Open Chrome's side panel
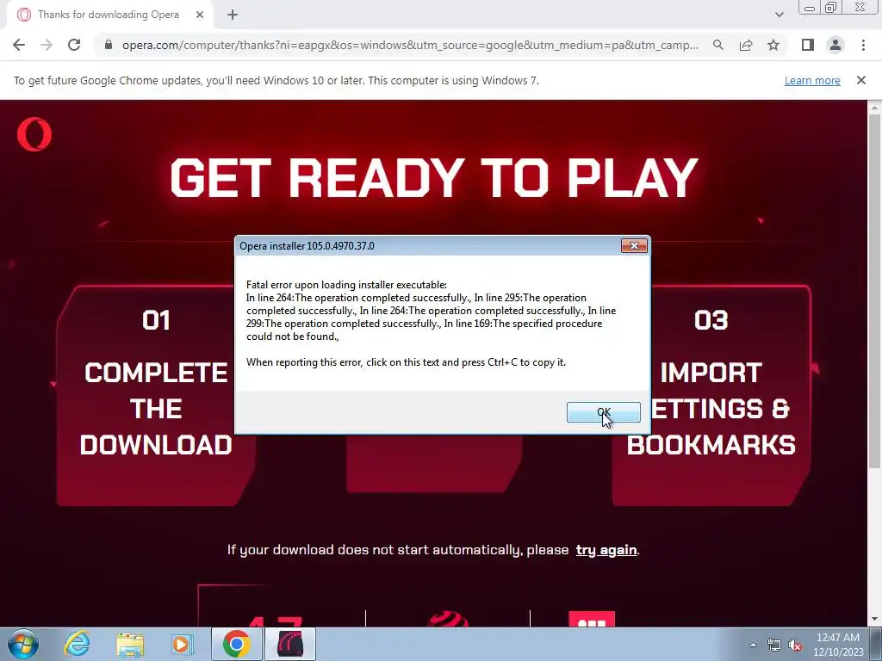The height and width of the screenshot is (661, 882). point(808,45)
